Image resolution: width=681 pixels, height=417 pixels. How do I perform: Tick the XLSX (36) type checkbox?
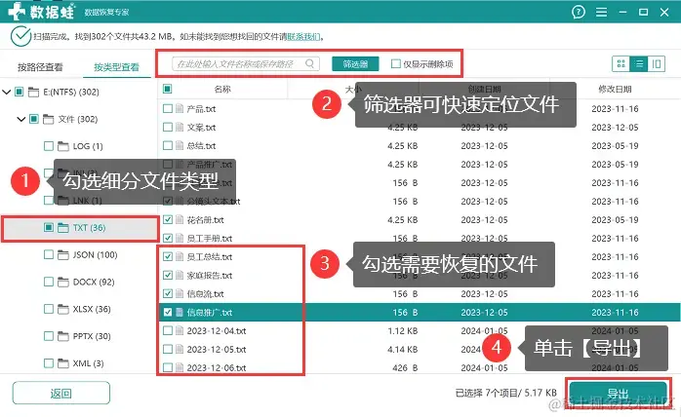tap(49, 309)
